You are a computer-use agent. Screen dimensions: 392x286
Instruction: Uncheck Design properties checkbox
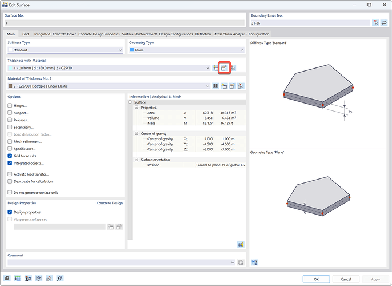[x=10, y=212]
